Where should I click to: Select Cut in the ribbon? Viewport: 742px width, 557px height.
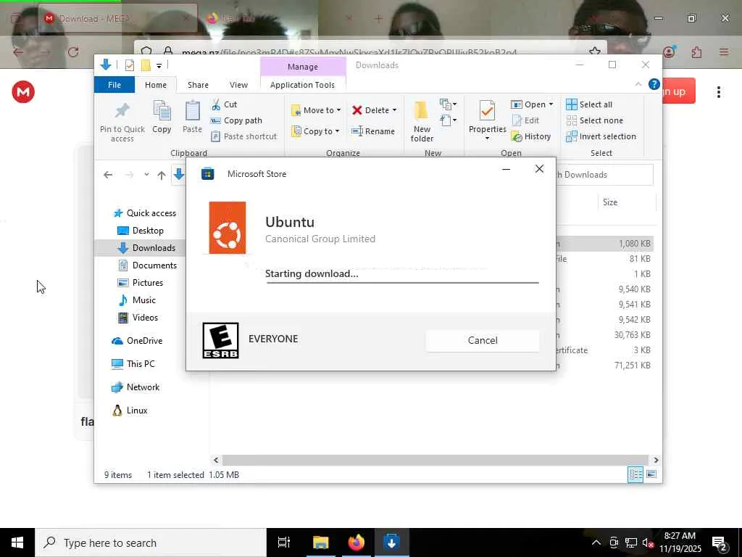click(225, 104)
